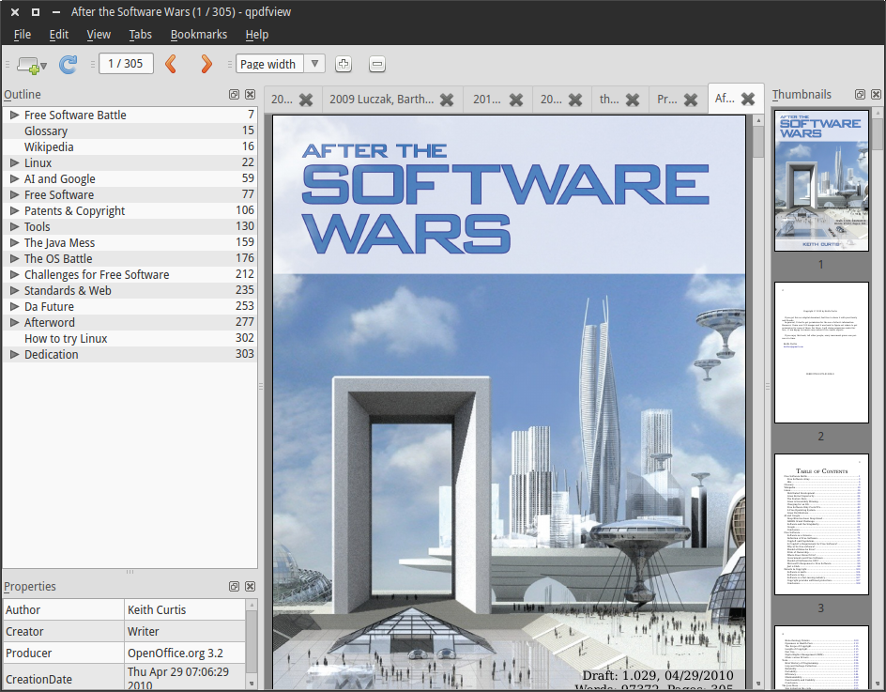Open the File menu
The image size is (886, 692).
point(22,35)
